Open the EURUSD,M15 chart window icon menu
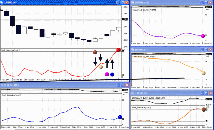 (x=2, y=85)
